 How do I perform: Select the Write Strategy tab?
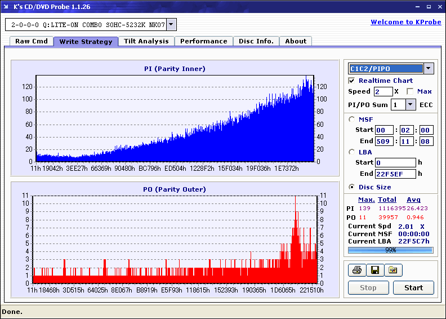[x=86, y=42]
